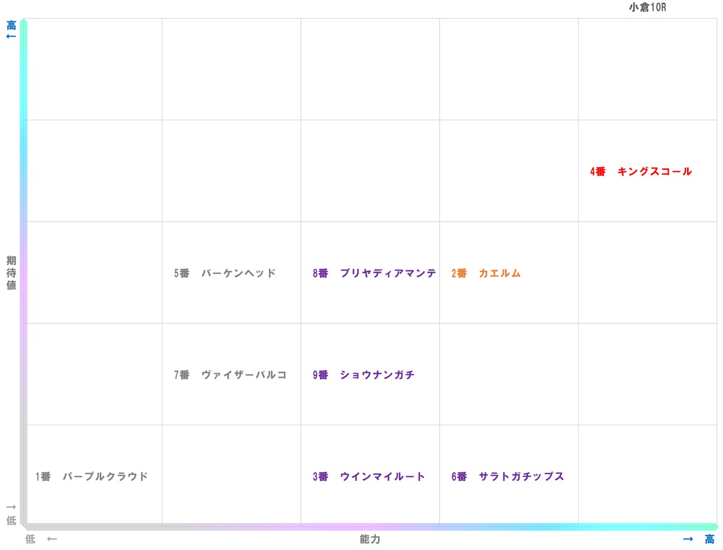The height and width of the screenshot is (550, 723).
Task: Click the 4番 キングスコール label in red
Action: click(641, 172)
